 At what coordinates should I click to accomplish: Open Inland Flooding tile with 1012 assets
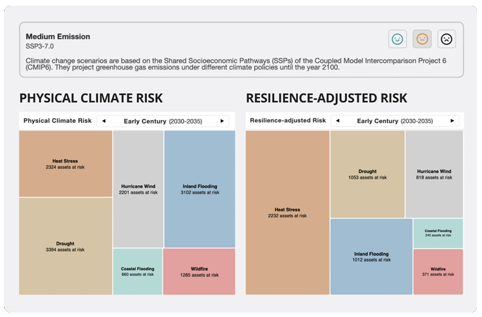[x=371, y=257]
